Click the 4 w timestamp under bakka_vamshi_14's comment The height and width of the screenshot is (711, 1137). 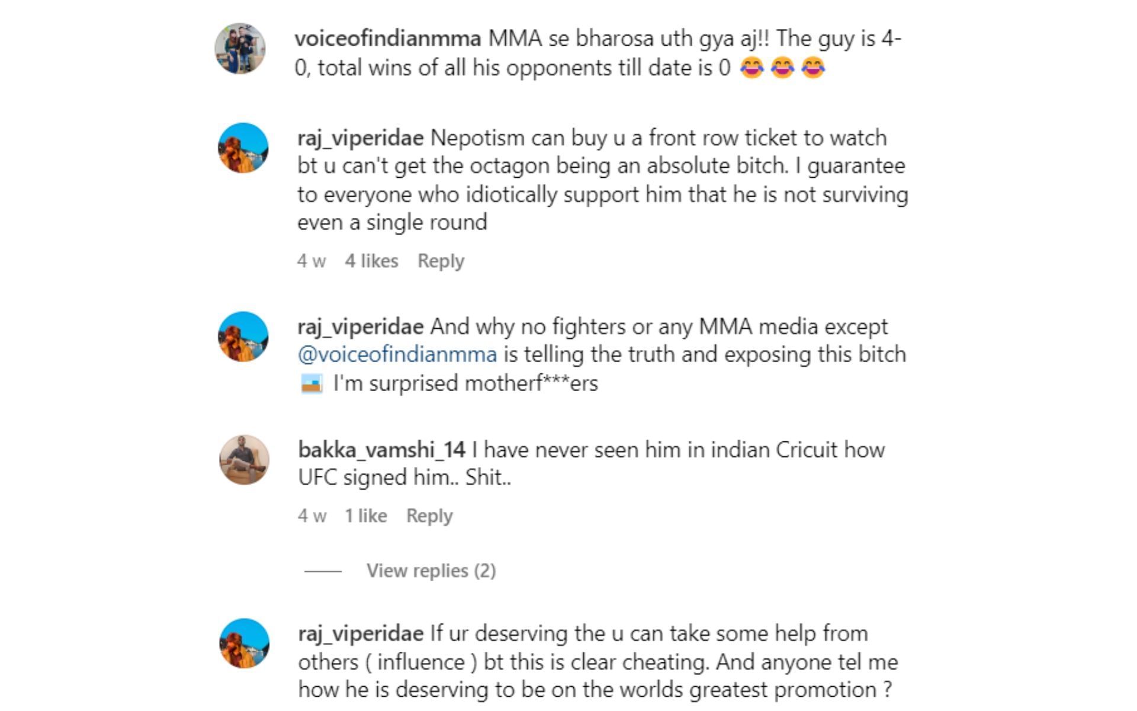[312, 516]
